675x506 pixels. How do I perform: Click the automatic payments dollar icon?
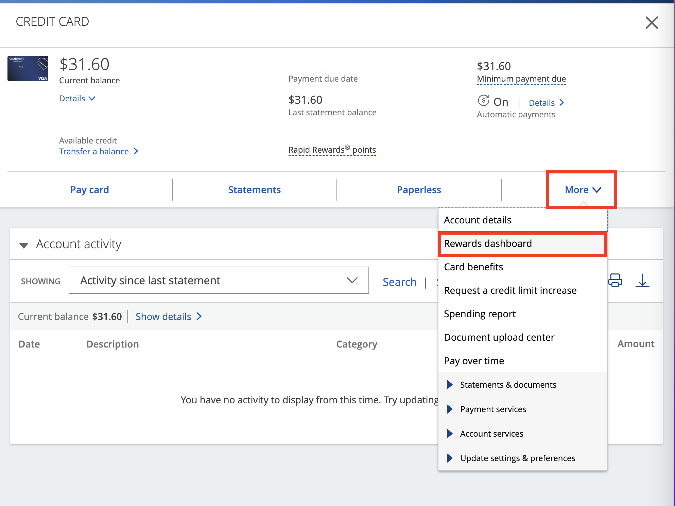pyautogui.click(x=483, y=101)
